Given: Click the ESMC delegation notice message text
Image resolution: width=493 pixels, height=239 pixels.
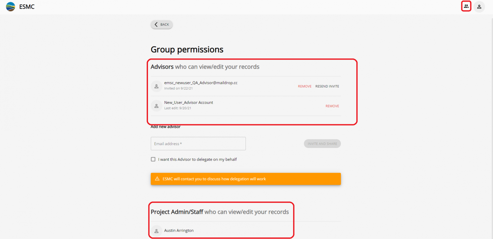Looking at the screenshot, I should [x=214, y=179].
